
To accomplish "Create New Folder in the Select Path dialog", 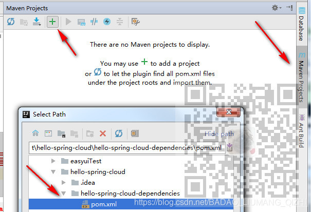I will pyautogui.click(x=90, y=134).
